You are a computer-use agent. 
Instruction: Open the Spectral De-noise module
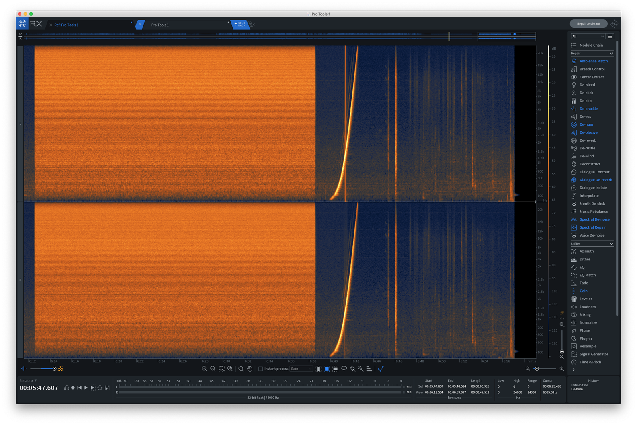(x=594, y=219)
